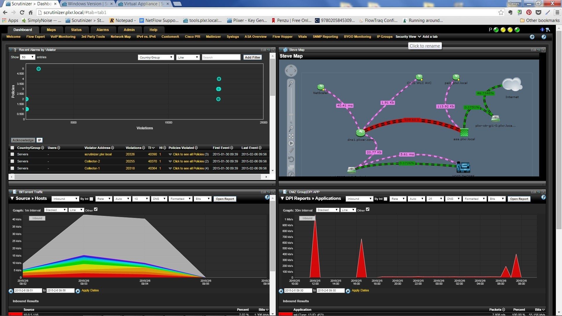
Task: Toggle the IP button beside Acknowledge
Action: pyautogui.click(x=40, y=140)
